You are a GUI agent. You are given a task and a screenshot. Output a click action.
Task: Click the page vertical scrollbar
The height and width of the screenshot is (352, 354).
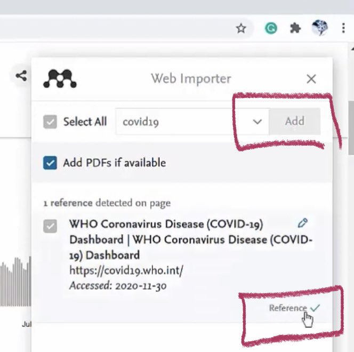[351, 128]
